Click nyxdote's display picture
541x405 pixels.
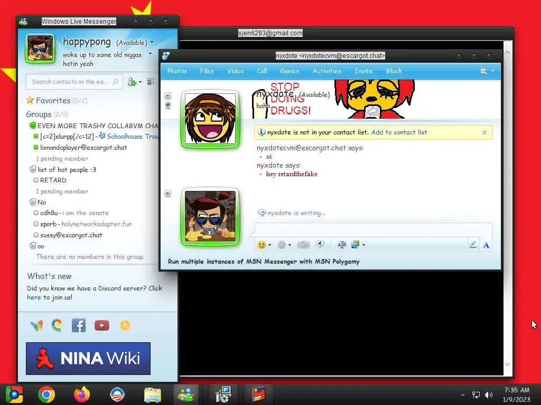210,119
